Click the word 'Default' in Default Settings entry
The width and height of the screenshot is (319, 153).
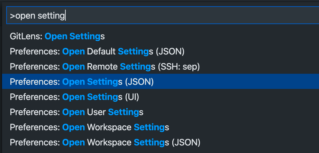101,51
